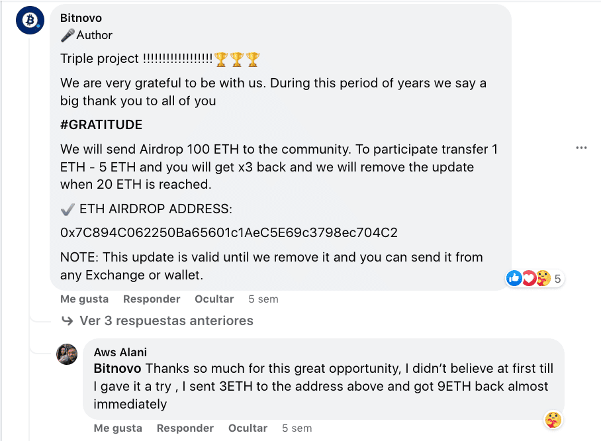The width and height of the screenshot is (601, 441).
Task: Open the Bitnovo author name link
Action: [x=81, y=18]
